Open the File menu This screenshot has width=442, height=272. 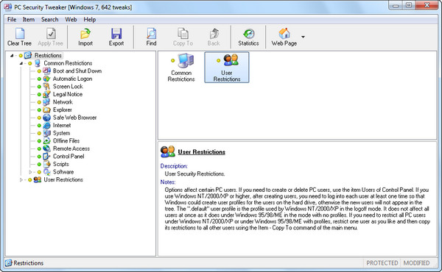point(12,19)
